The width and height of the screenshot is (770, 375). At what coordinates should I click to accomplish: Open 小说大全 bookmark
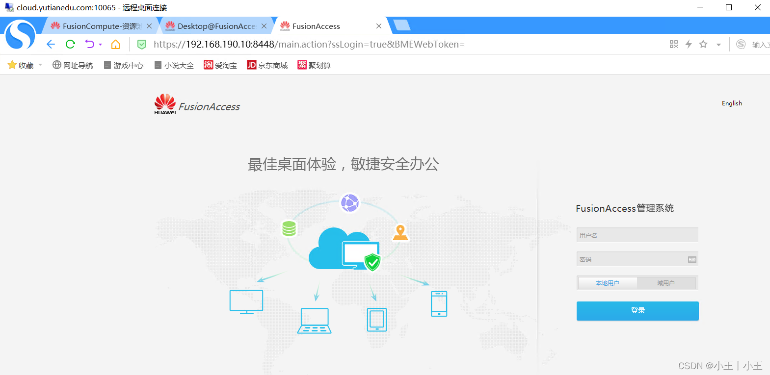[174, 65]
